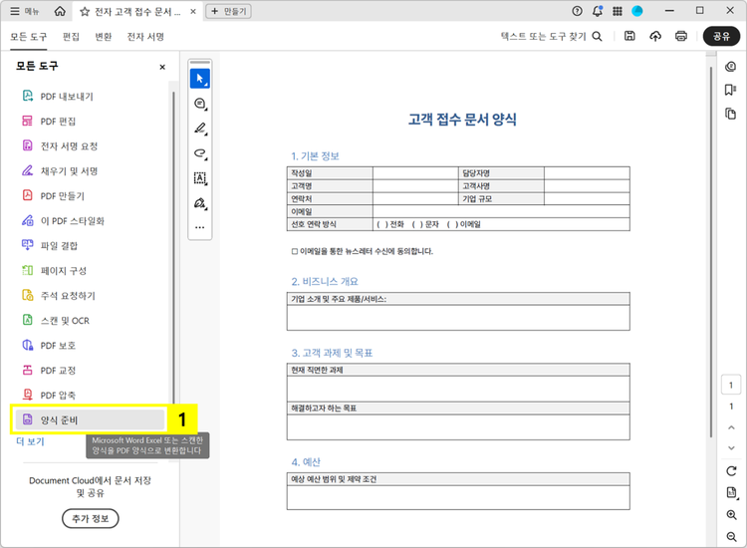Viewport: 747px width, 548px height.
Task: Open the notifications bell
Action: point(598,11)
